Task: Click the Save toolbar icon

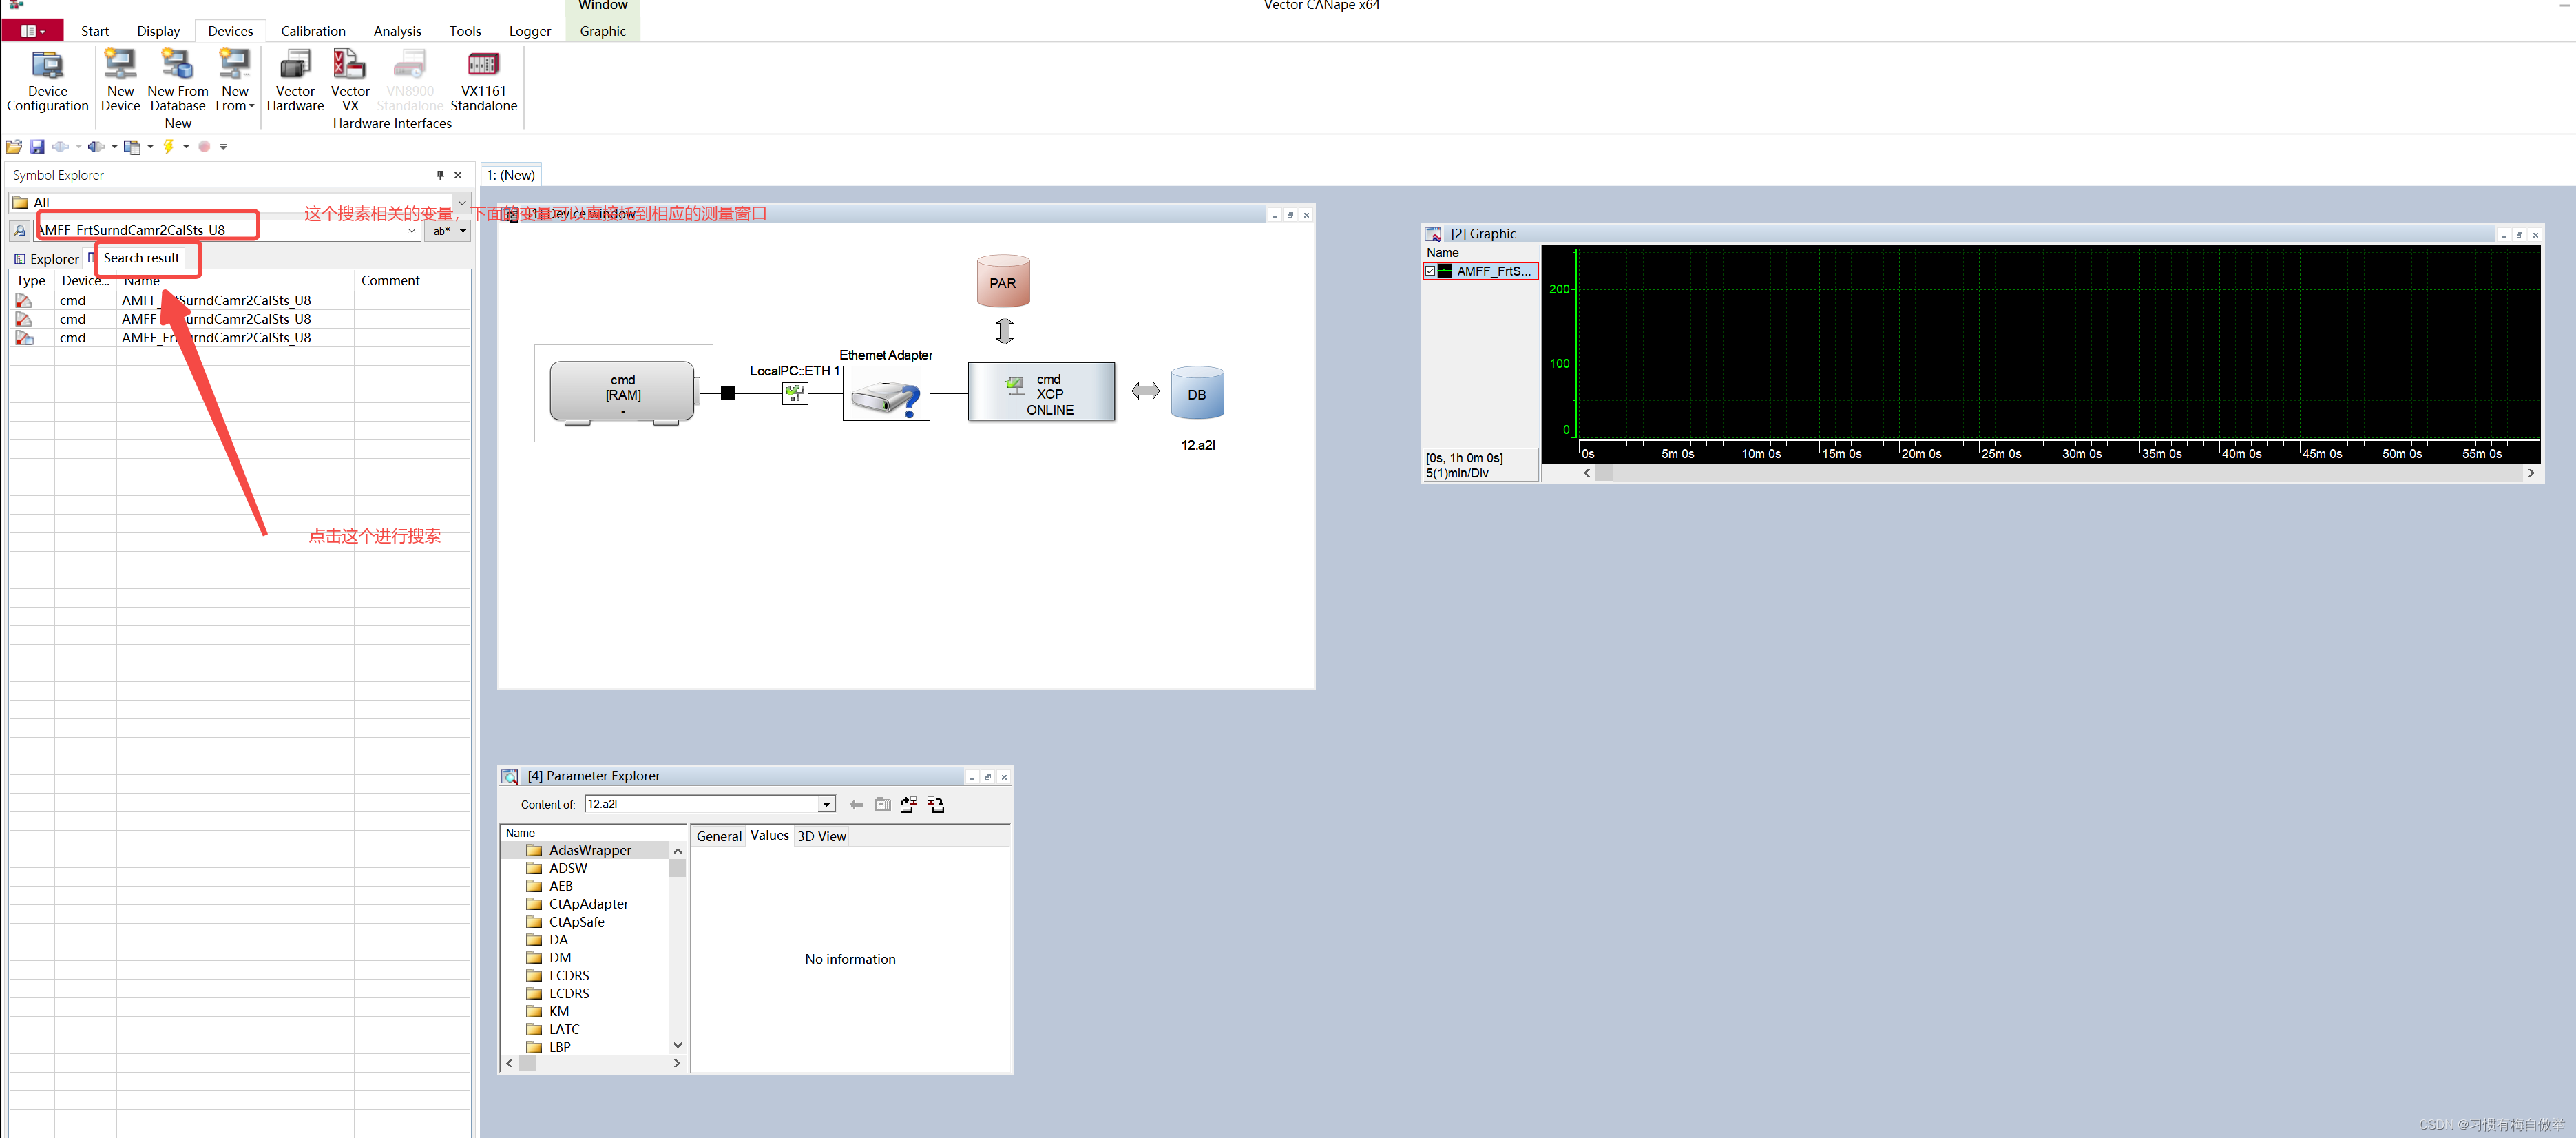Action: coord(37,146)
